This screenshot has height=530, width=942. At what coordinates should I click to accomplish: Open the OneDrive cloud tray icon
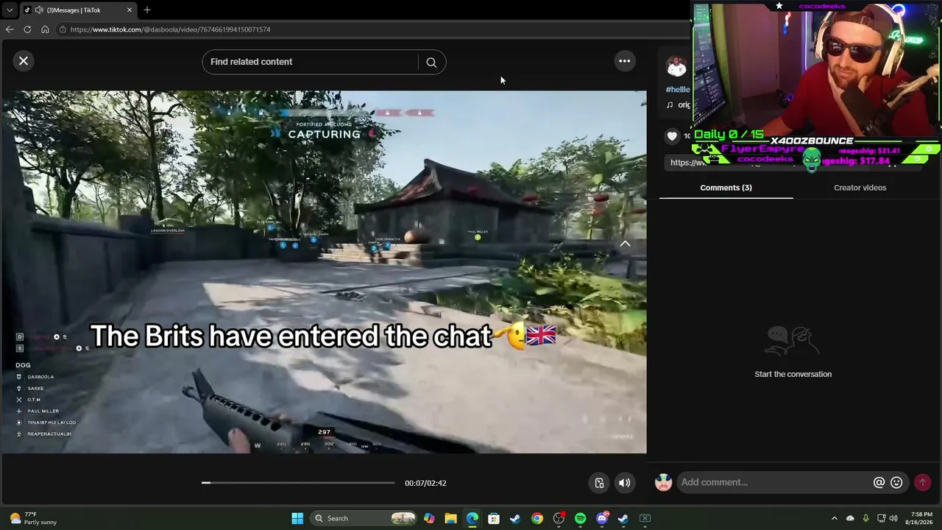(850, 518)
